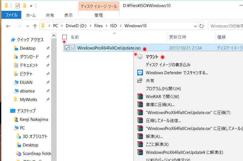Open ScanSnap Folder in navigation tree

click(37, 153)
